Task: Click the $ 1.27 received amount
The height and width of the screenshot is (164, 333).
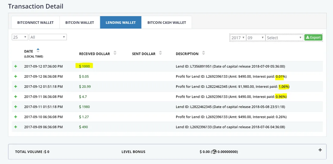Action: [84, 117]
